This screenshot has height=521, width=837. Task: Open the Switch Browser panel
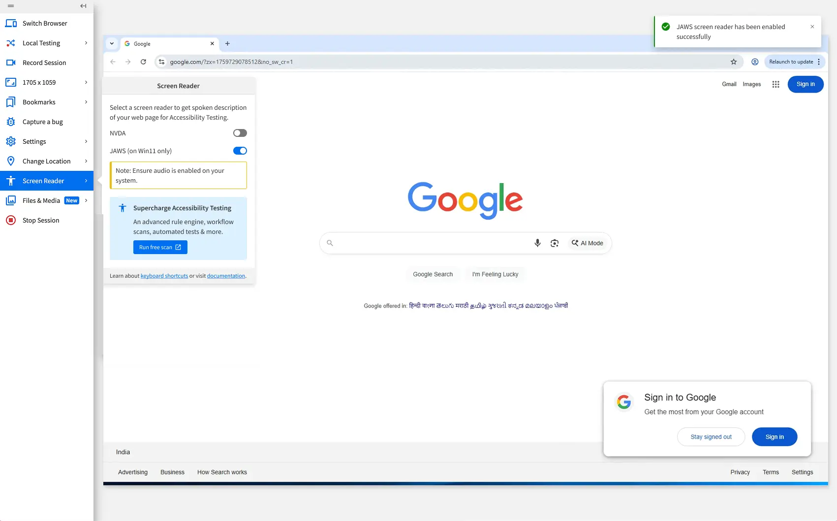point(45,23)
